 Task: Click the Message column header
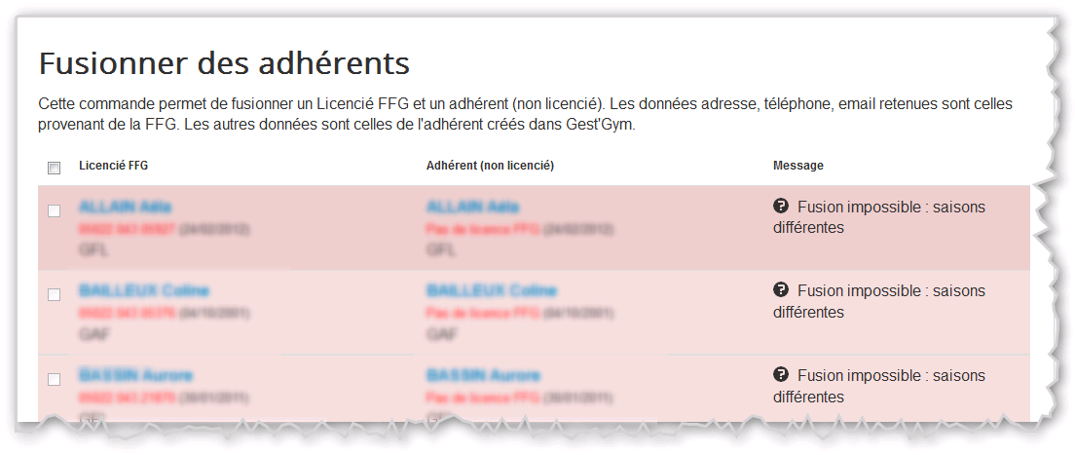797,167
